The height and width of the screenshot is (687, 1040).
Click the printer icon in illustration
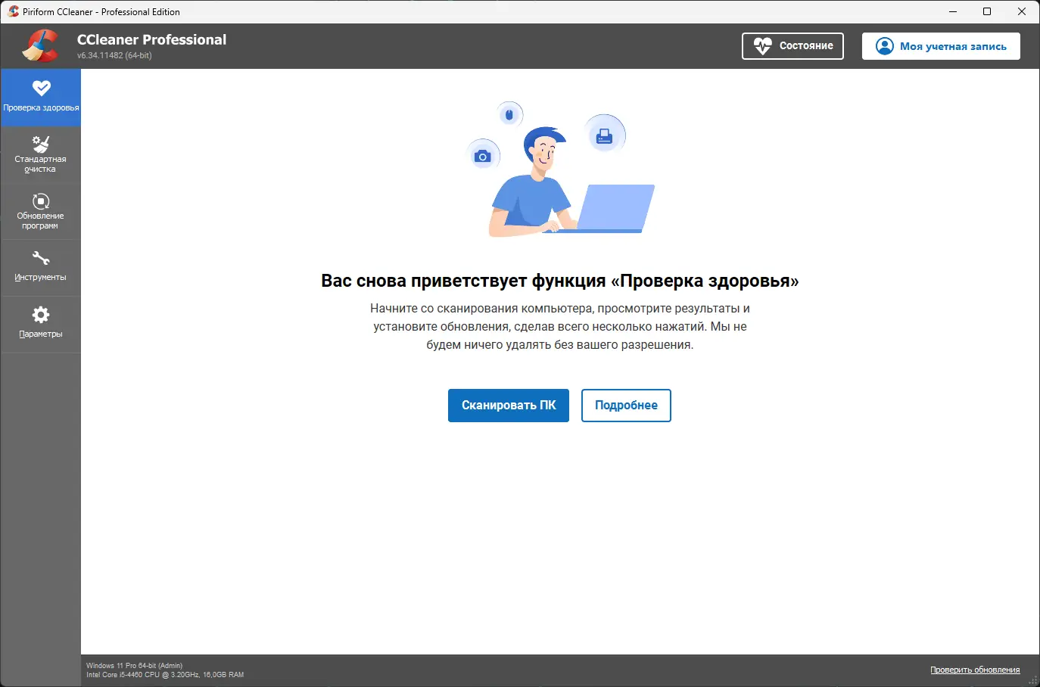605,136
